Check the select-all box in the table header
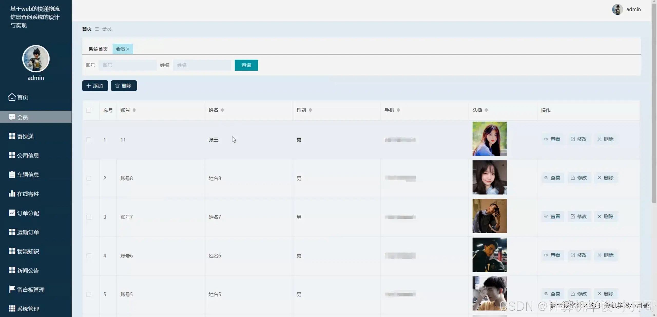Screen dimensions: 657x317 [x=89, y=110]
